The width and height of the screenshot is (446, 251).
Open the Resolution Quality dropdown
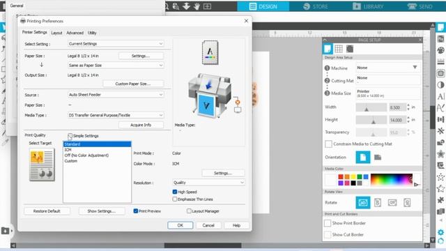coord(208,183)
